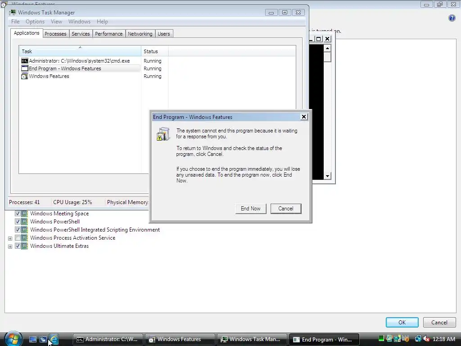461x346 pixels.
Task: Switch to the Performance tab
Action: click(x=109, y=34)
